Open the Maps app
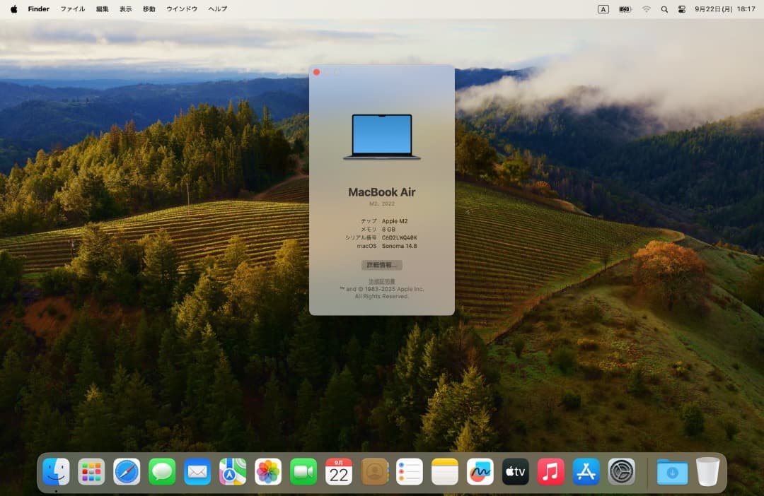This screenshot has height=496, width=764. [x=233, y=471]
